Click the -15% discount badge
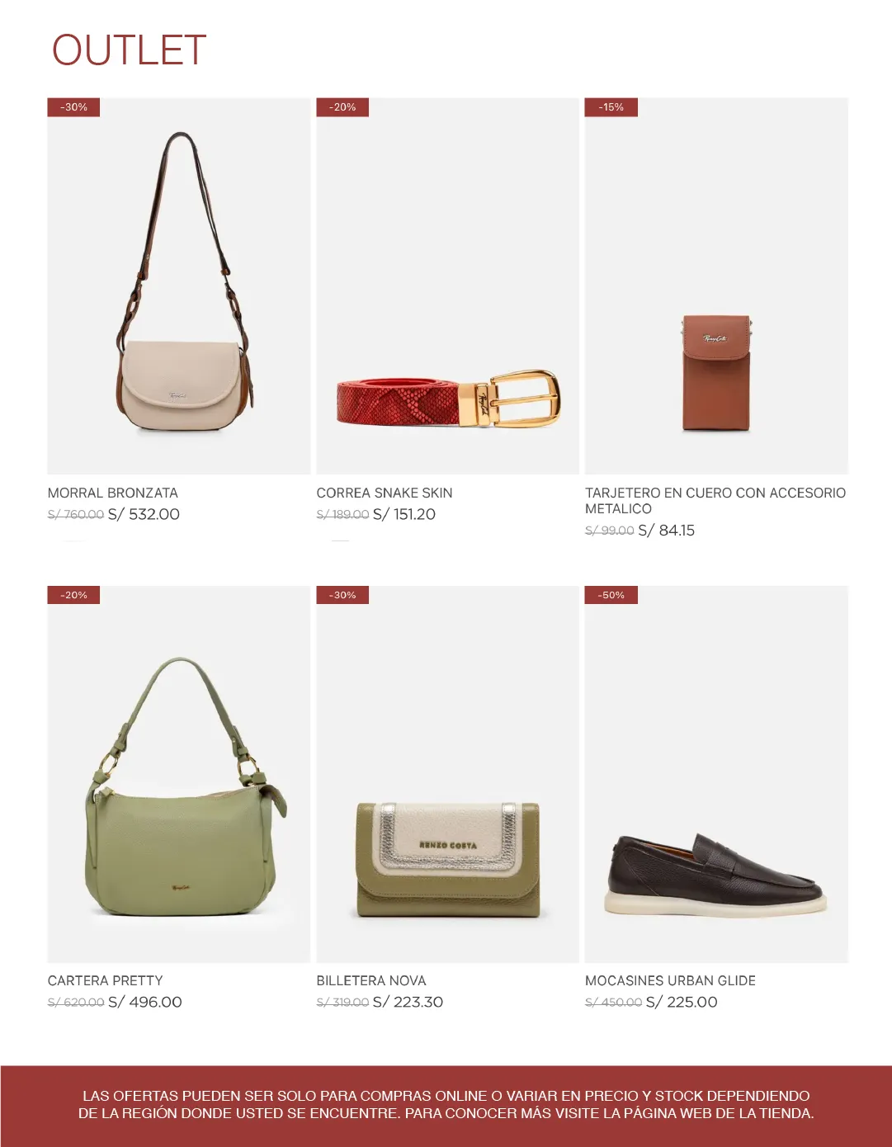This screenshot has height=1147, width=892. 611,107
